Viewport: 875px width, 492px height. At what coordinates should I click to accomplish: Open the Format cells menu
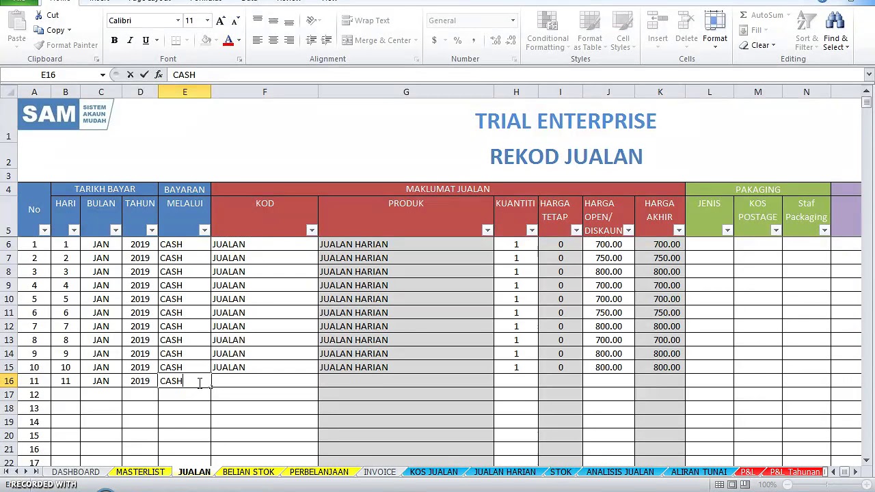tap(714, 29)
